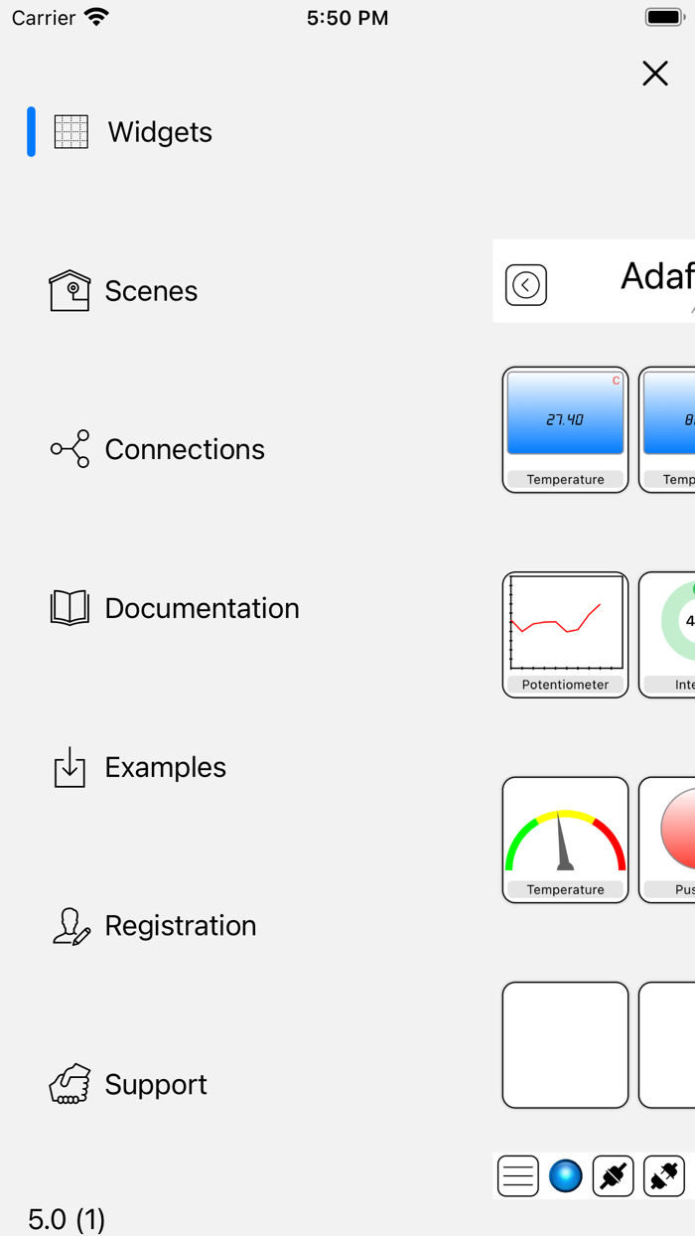The width and height of the screenshot is (695, 1236).
Task: Open the Registration signature icon
Action: click(69, 925)
